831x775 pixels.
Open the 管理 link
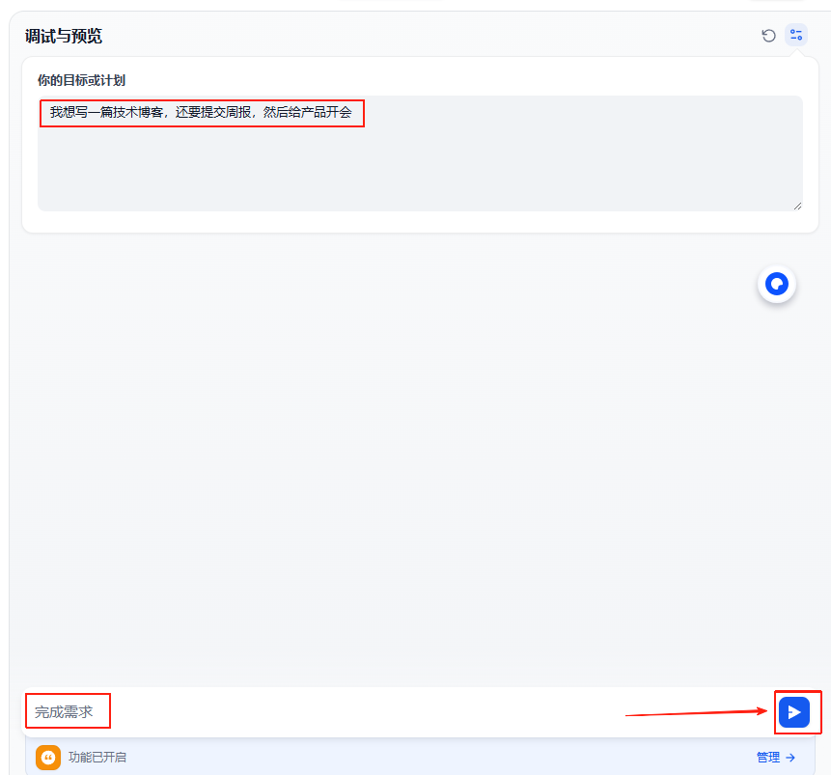[768, 758]
